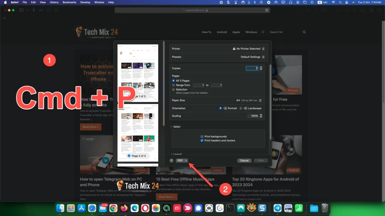Click the Copies number field
This screenshot has width=385, height=216.
252,68
